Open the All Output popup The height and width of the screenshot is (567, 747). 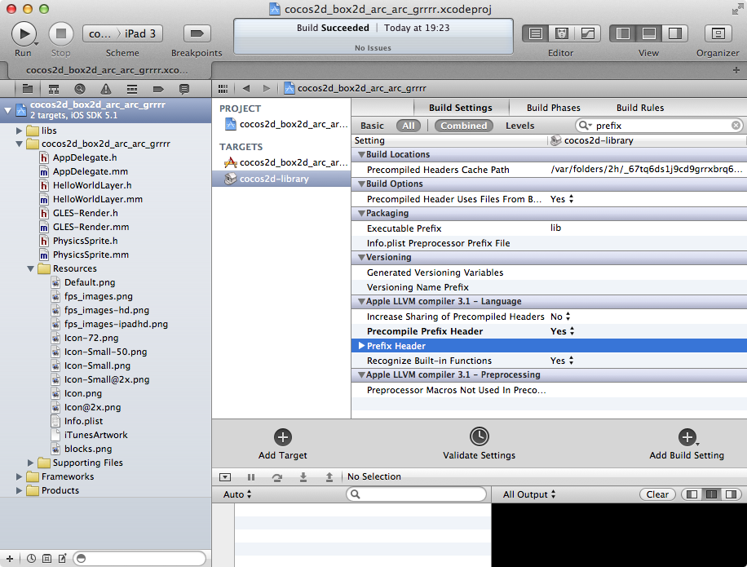[529, 494]
